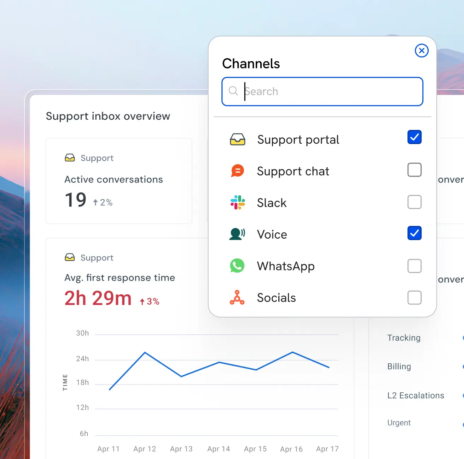The height and width of the screenshot is (459, 464).
Task: Click the 12h axis label
Action: (82, 407)
